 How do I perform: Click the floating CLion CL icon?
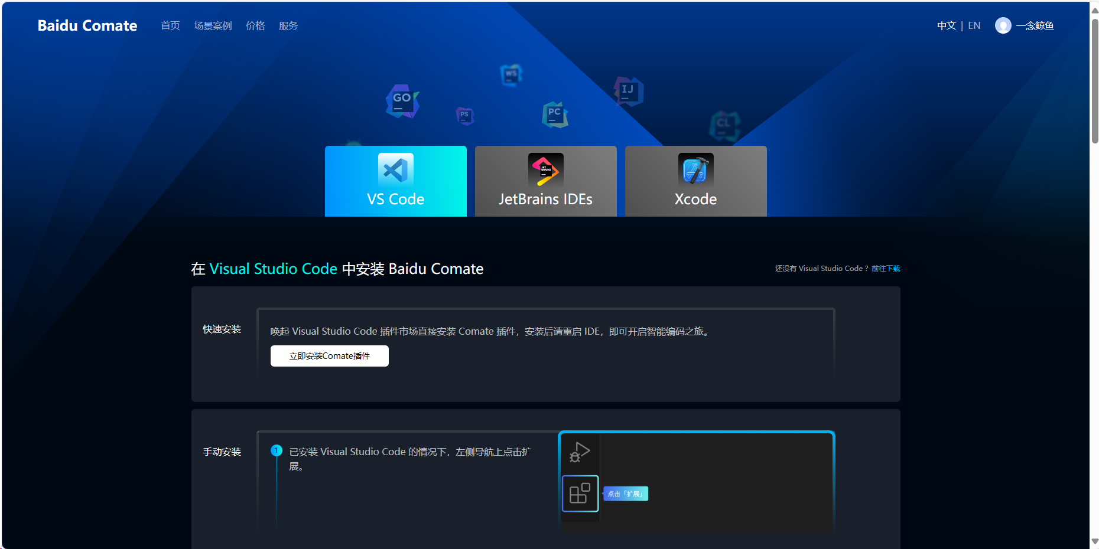pos(724,126)
